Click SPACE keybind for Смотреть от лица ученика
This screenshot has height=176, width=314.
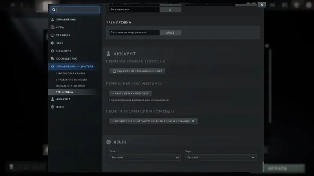(x=170, y=32)
